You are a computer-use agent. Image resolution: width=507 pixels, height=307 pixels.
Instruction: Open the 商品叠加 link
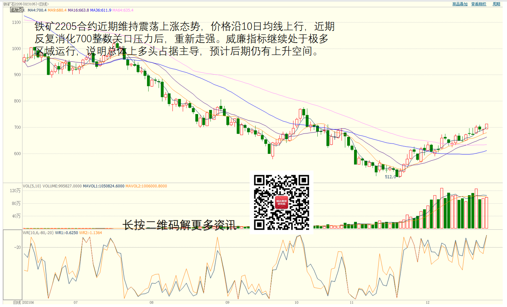point(460,4)
